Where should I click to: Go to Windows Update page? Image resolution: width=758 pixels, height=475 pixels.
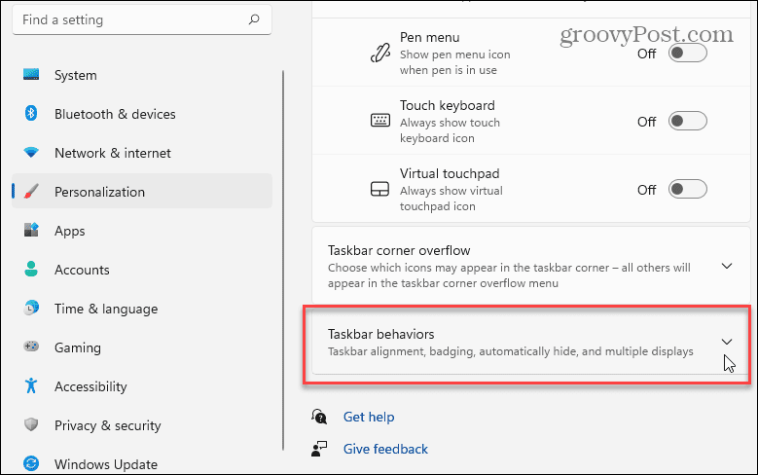coord(142,464)
